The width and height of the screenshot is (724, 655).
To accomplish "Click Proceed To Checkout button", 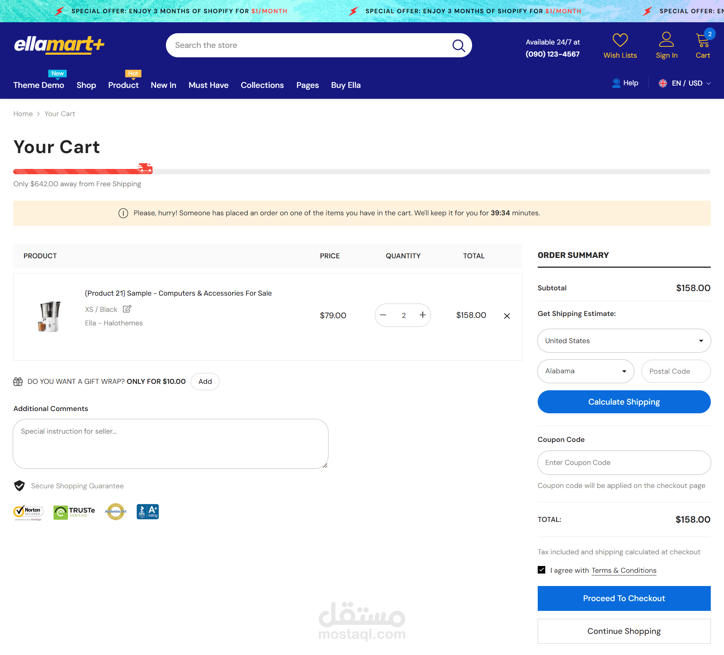I will 624,598.
